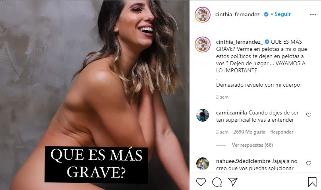Like the post with the heart icon
Viewport: 321px width, 190px height.
click(x=201, y=182)
